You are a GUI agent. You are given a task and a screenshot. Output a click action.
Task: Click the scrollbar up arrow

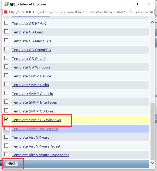pos(152,22)
